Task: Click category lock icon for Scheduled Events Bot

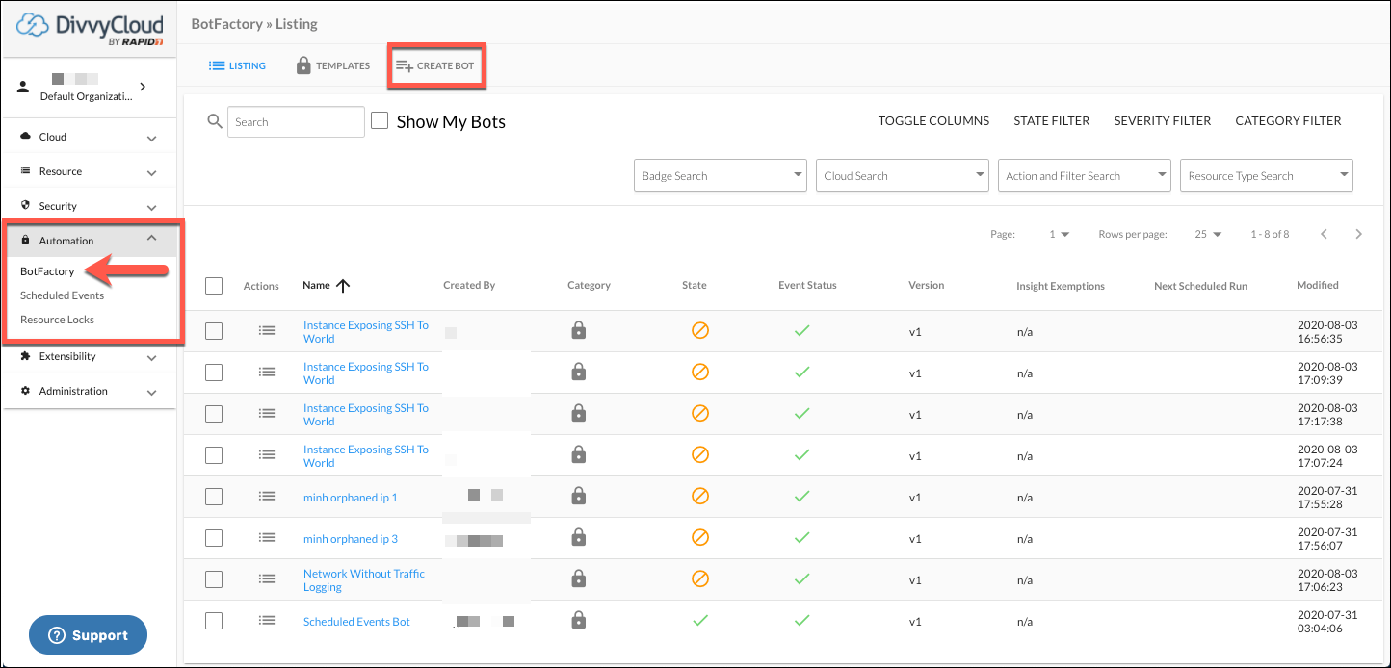Action: click(578, 620)
